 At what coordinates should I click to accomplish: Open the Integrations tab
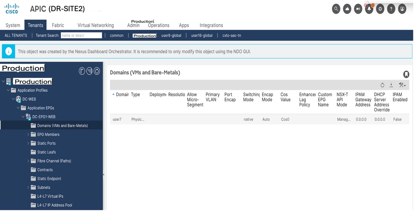click(x=211, y=25)
